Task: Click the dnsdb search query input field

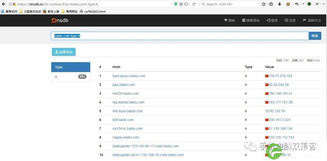Action: 180,36
